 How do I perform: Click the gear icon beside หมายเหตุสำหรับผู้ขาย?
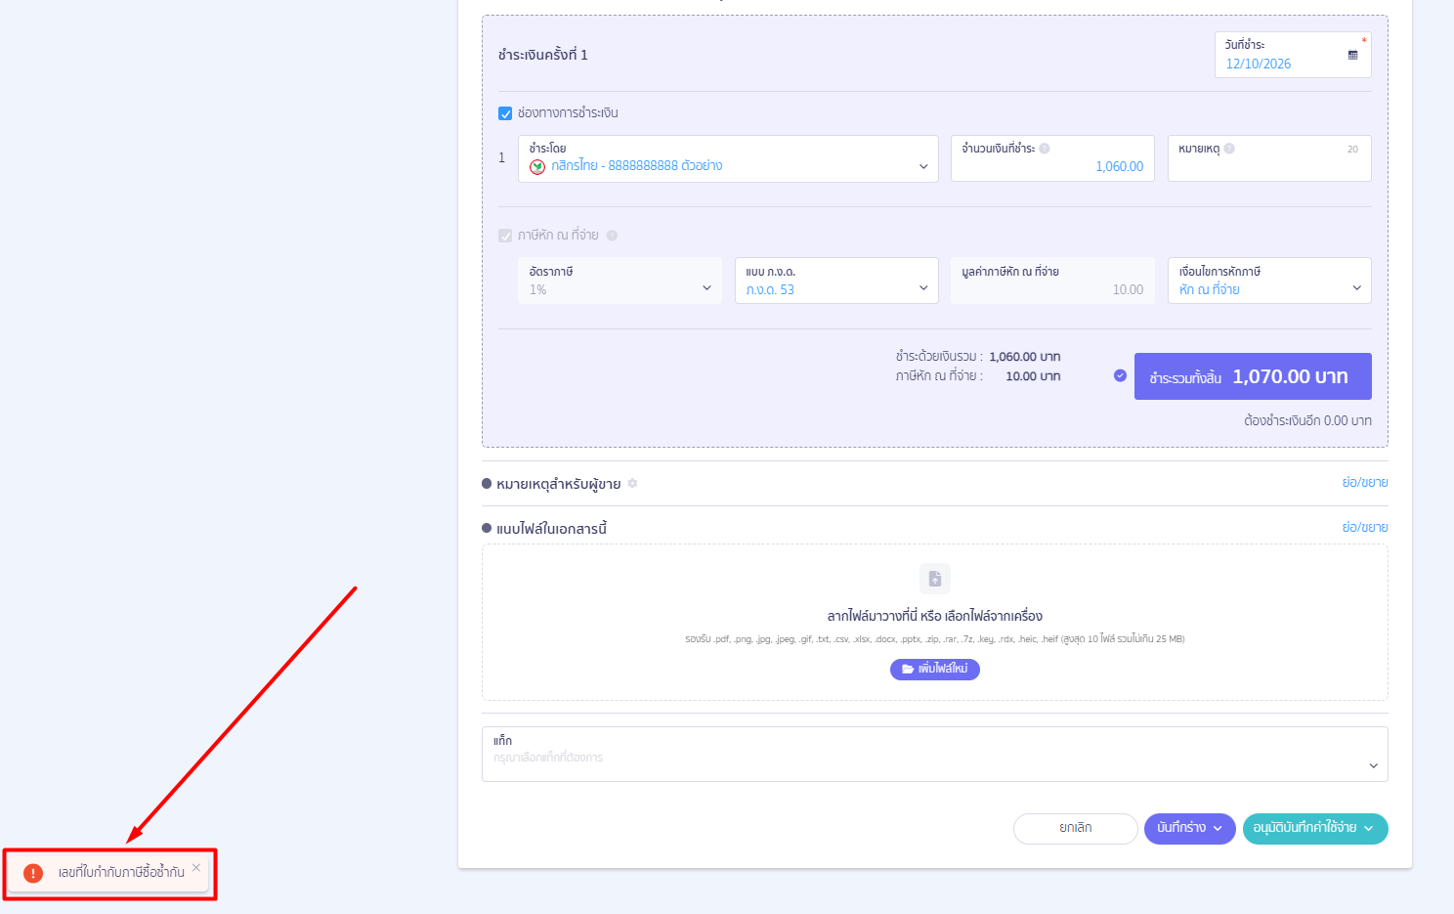(632, 484)
